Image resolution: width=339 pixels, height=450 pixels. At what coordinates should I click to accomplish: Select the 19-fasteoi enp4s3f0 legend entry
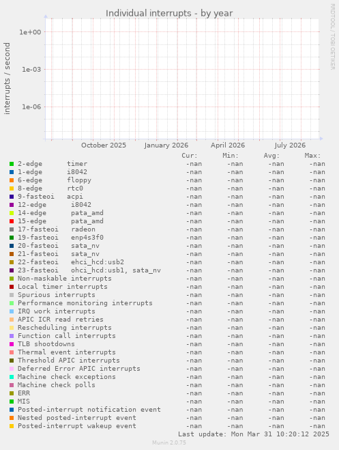click(x=61, y=238)
